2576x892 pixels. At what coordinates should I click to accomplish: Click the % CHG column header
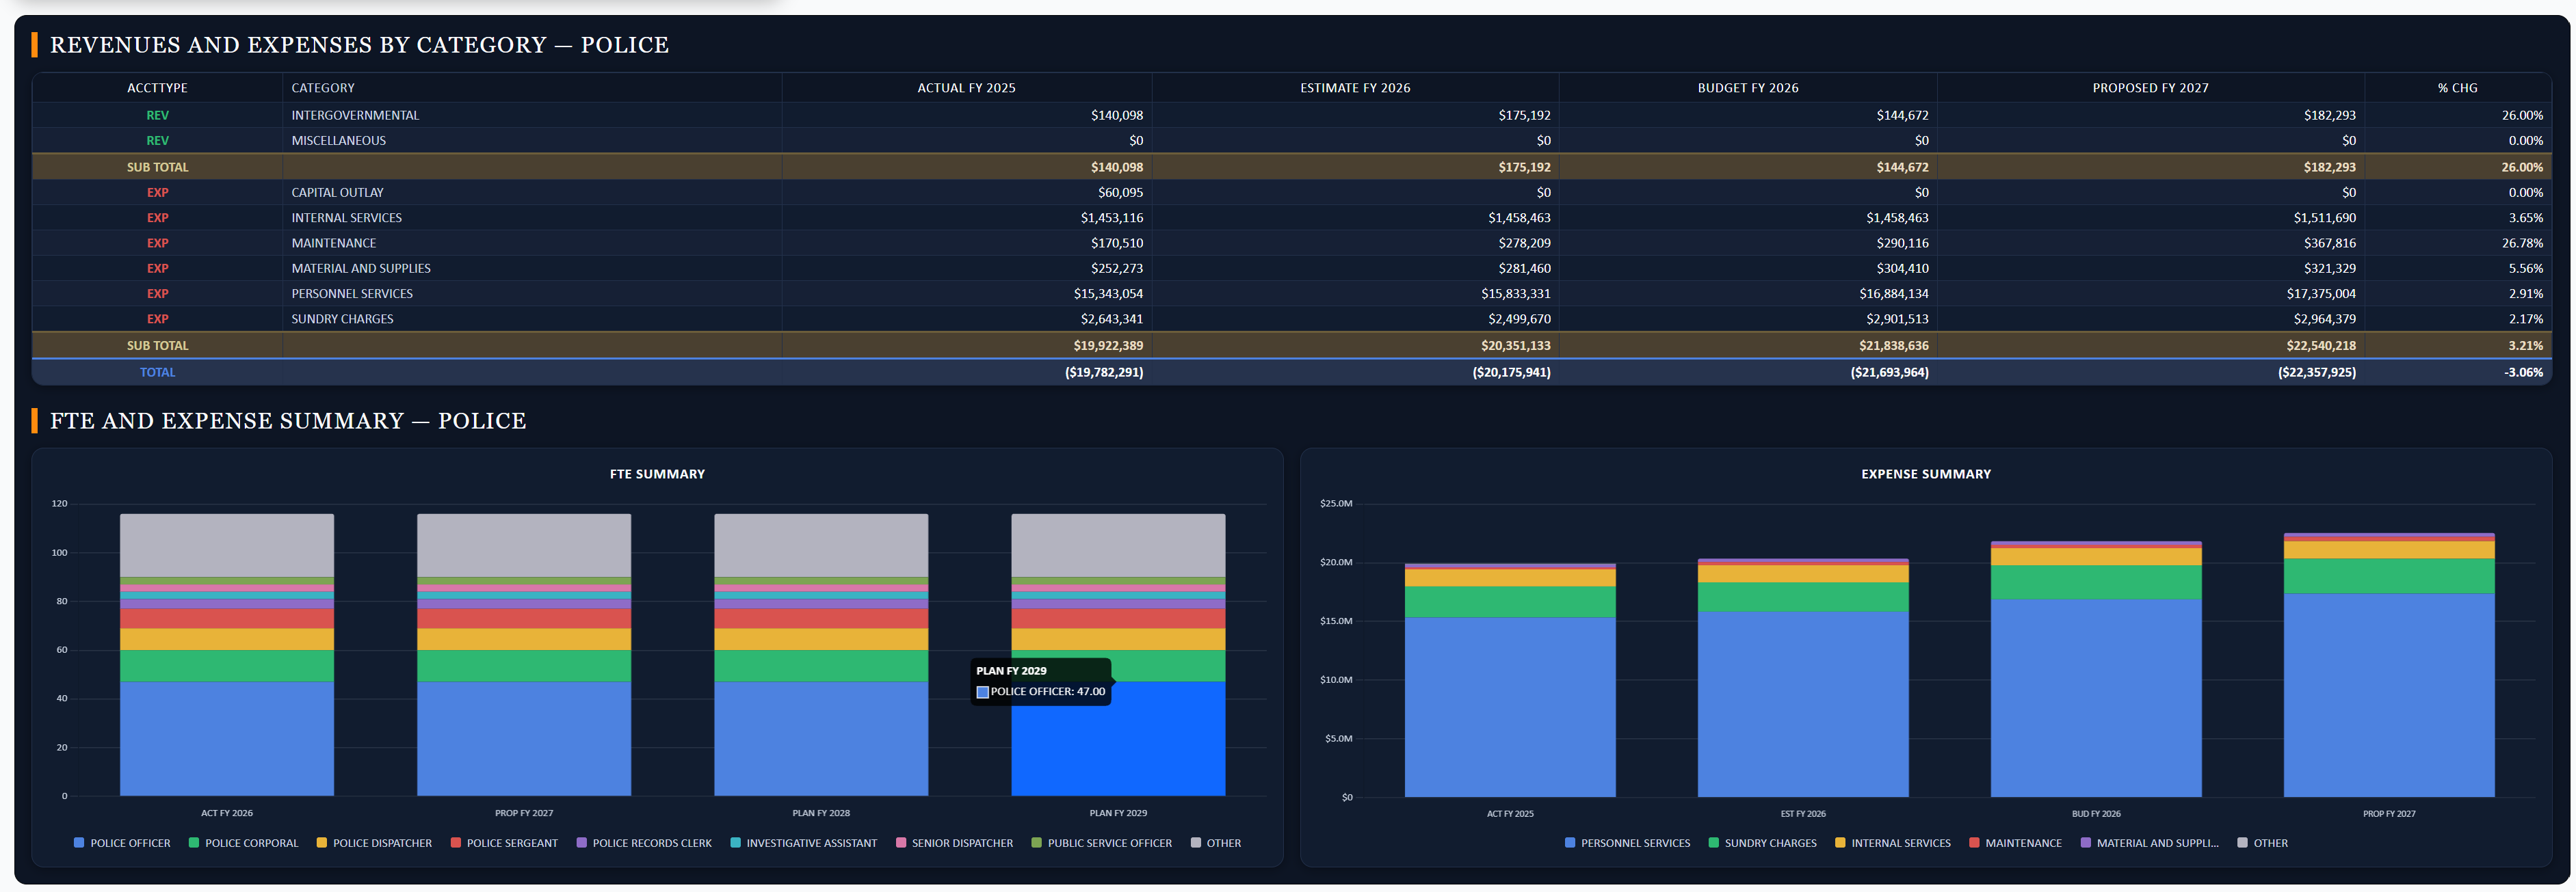[2457, 88]
